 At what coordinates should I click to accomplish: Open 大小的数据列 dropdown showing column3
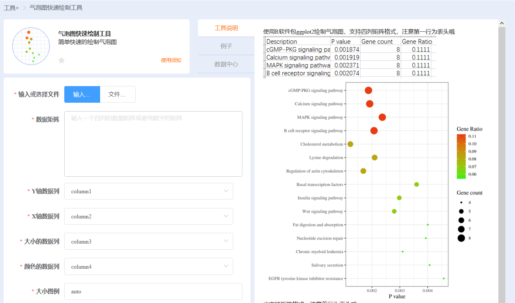[x=149, y=241]
